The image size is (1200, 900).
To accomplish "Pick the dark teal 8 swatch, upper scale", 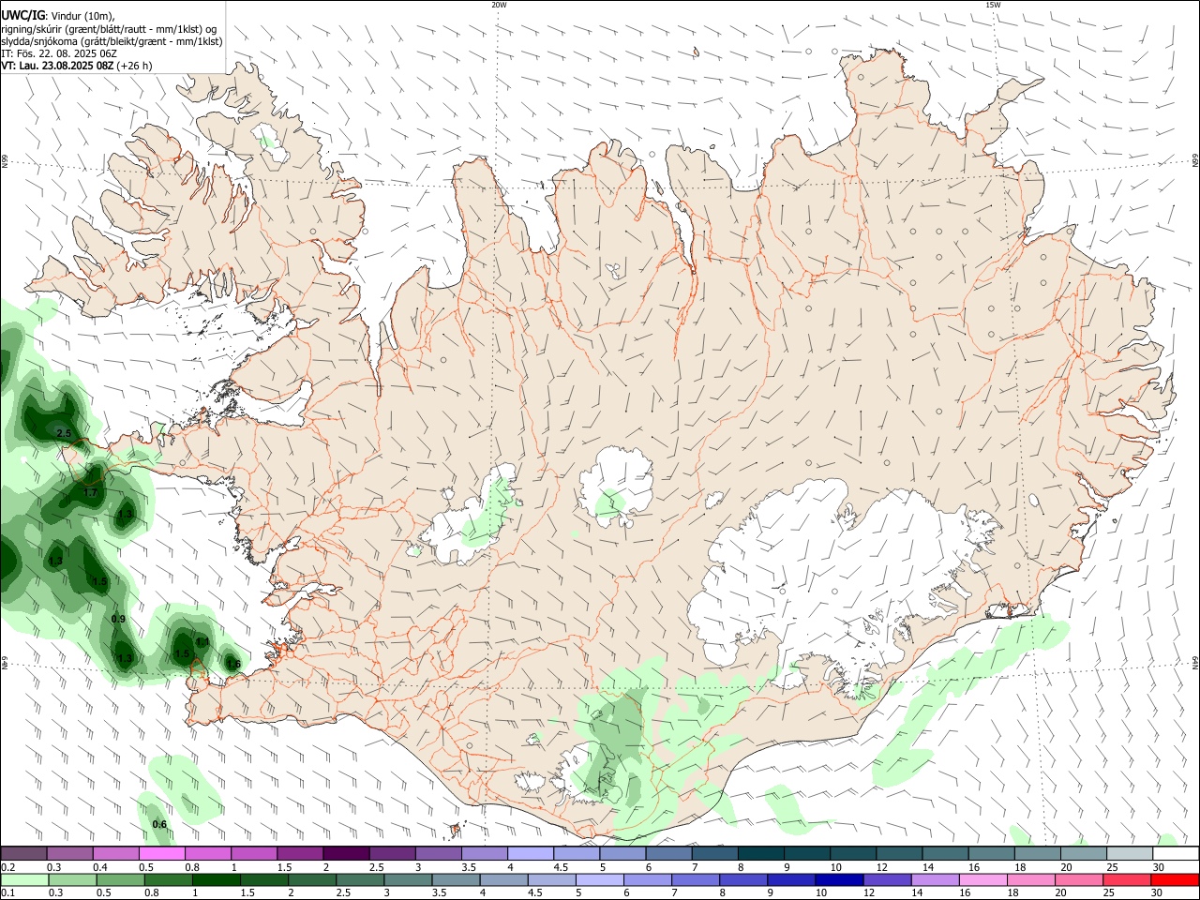I will pos(761,854).
